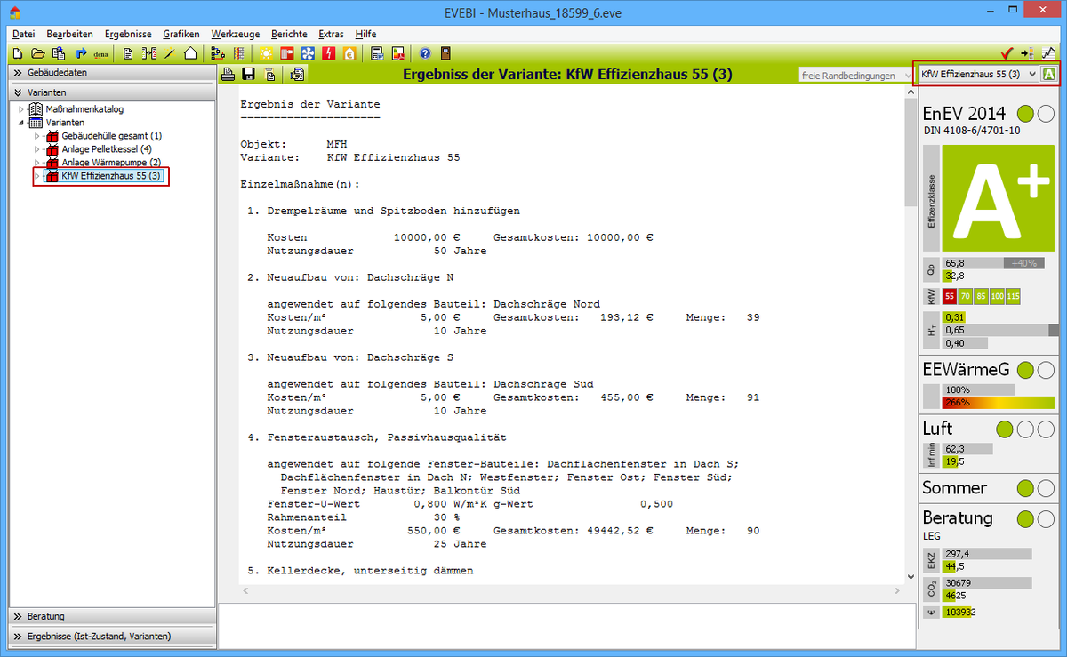Image resolution: width=1067 pixels, height=657 pixels.
Task: Open the yellow sun solar icon
Action: click(266, 53)
